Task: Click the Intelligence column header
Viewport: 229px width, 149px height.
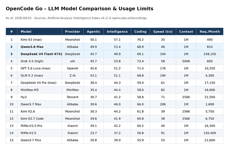Action: coord(117,31)
